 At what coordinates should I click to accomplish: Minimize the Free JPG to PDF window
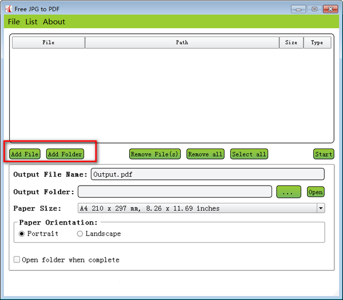[x=298, y=9]
